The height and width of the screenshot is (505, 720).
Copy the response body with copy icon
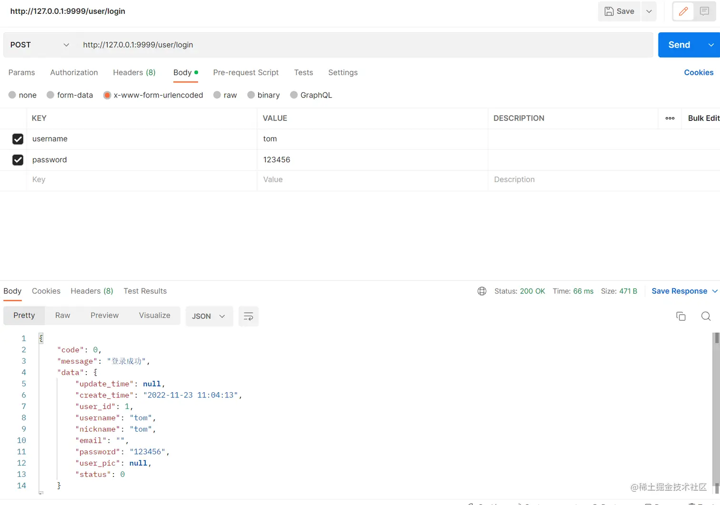click(x=681, y=316)
